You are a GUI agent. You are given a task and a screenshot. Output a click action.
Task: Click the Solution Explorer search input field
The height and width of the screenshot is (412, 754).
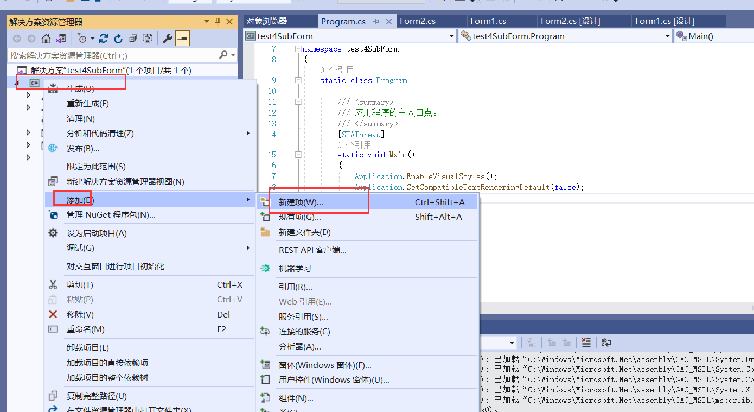point(108,55)
